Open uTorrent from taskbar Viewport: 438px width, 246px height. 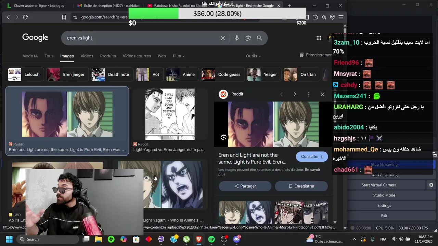[186, 239]
